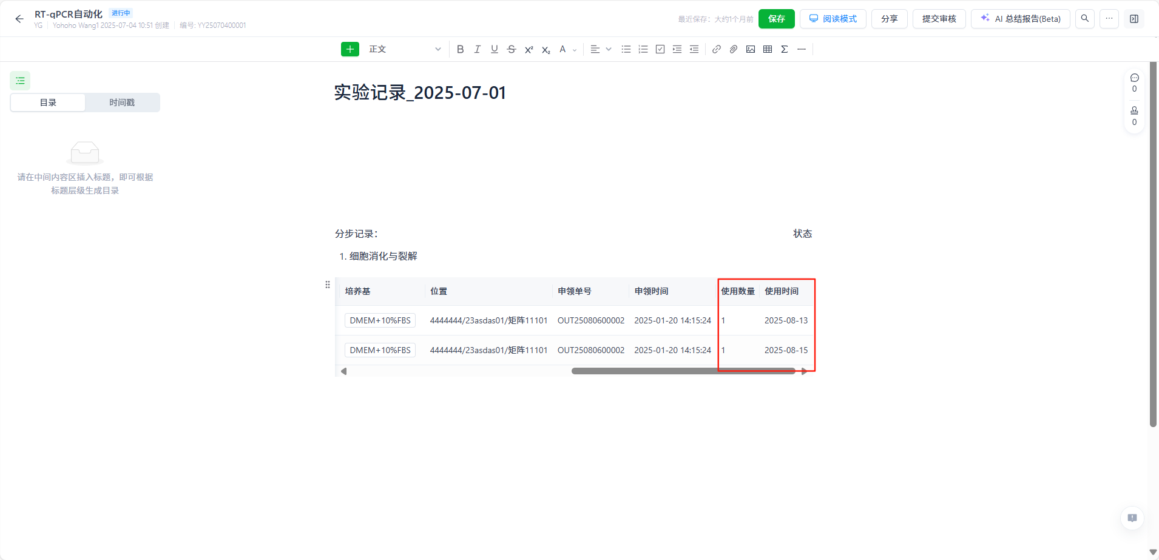Click the green plus insert button
The height and width of the screenshot is (560, 1159).
click(350, 49)
